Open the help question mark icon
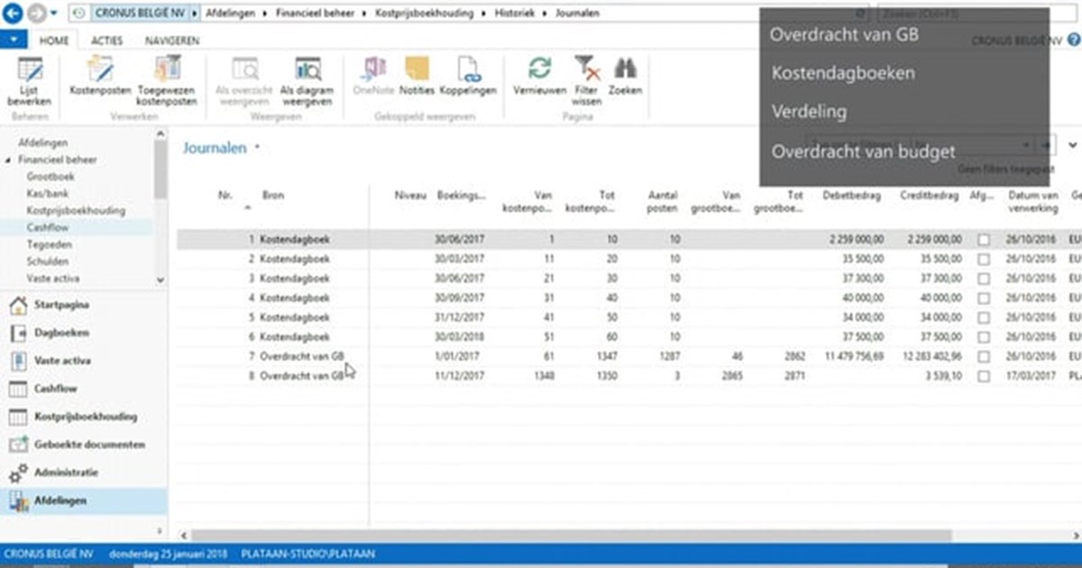 pyautogui.click(x=1073, y=41)
